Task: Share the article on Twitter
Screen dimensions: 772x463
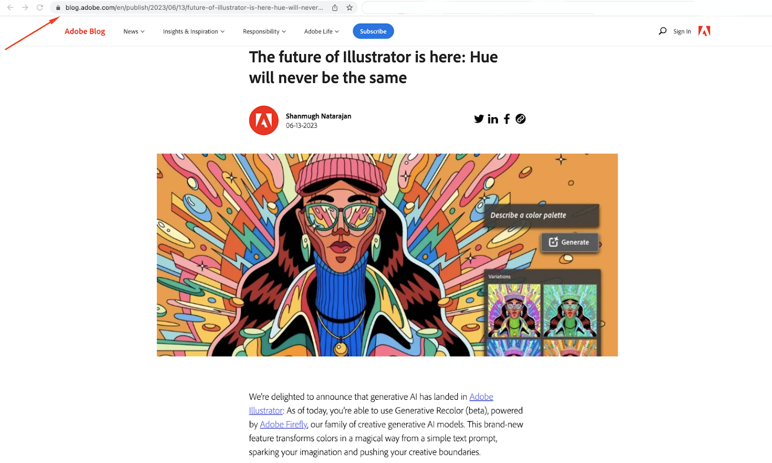Action: coord(479,119)
